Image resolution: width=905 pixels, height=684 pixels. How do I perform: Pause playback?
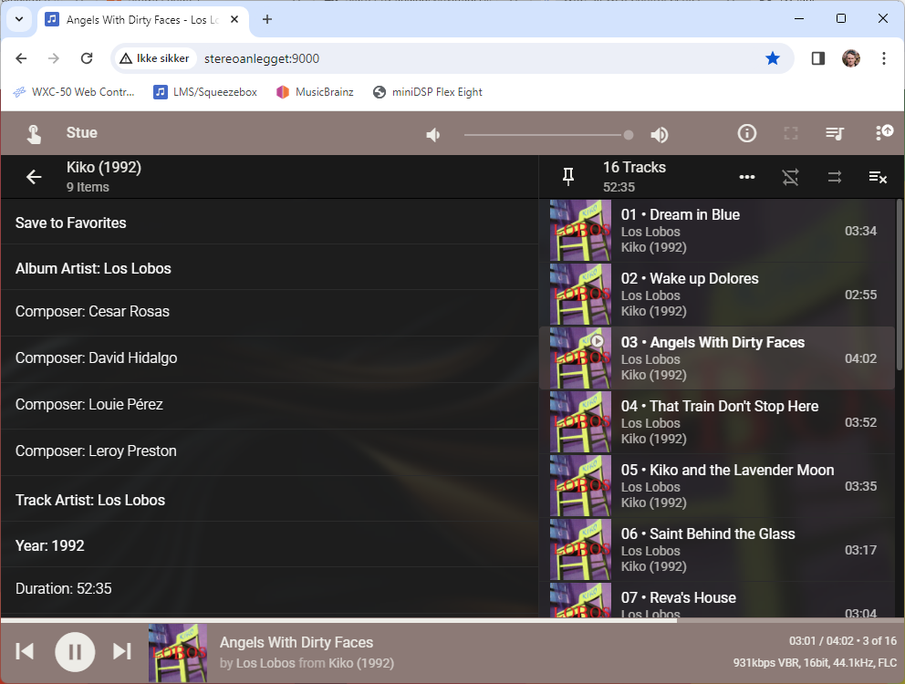click(75, 652)
